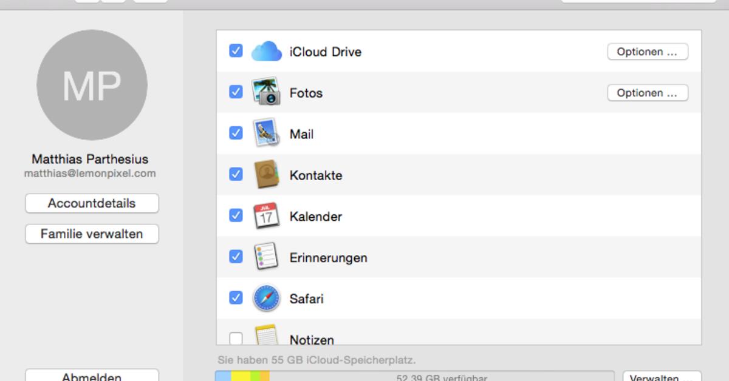Click the email matthias@lemonpixel.com
Viewport: 729px width, 381px height.
point(90,174)
